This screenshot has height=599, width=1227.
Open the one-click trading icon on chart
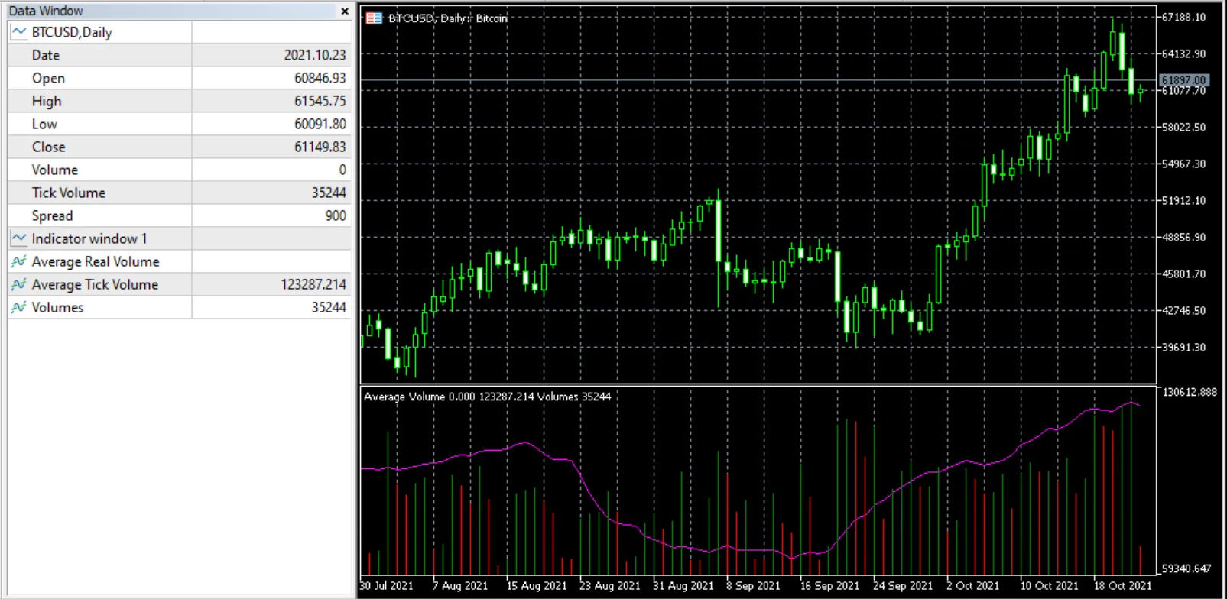[374, 18]
